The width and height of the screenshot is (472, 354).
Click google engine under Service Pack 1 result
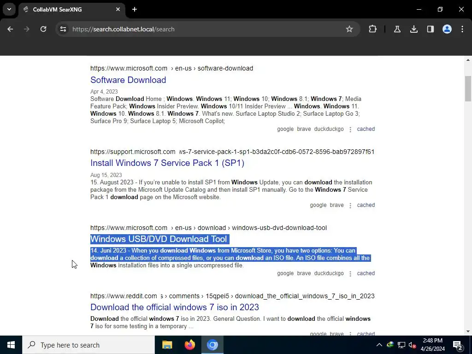click(x=318, y=205)
